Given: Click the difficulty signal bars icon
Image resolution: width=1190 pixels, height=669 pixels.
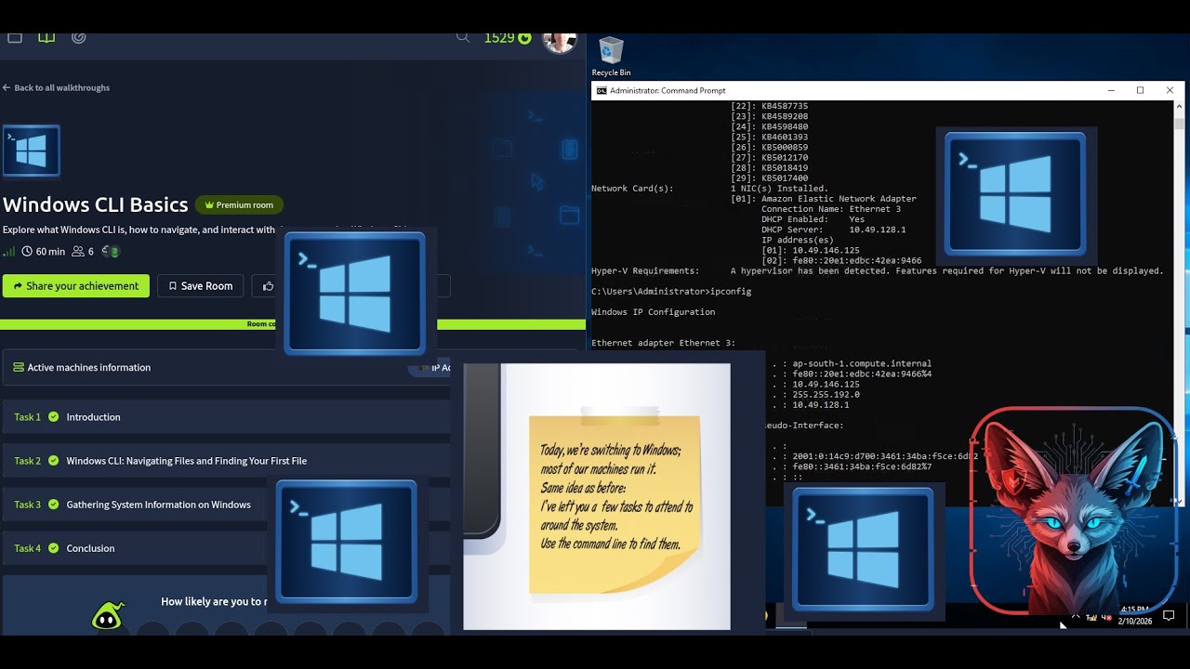Looking at the screenshot, I should tap(9, 251).
